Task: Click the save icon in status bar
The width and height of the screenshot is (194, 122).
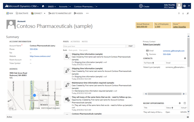Action: (188, 117)
